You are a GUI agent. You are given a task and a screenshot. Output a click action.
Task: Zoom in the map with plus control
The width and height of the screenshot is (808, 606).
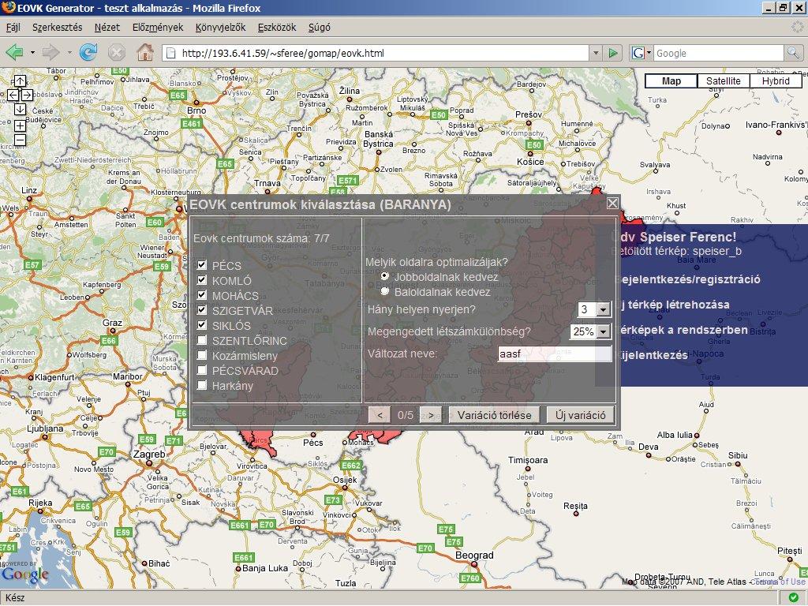coord(20,125)
